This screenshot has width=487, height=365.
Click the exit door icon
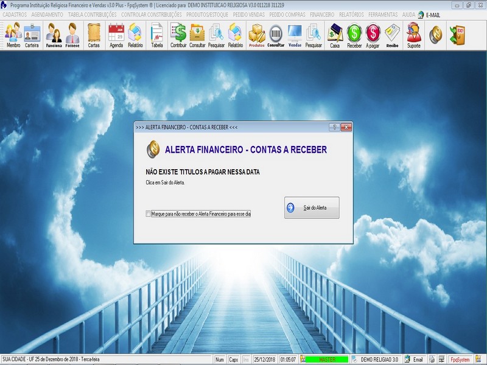[457, 35]
